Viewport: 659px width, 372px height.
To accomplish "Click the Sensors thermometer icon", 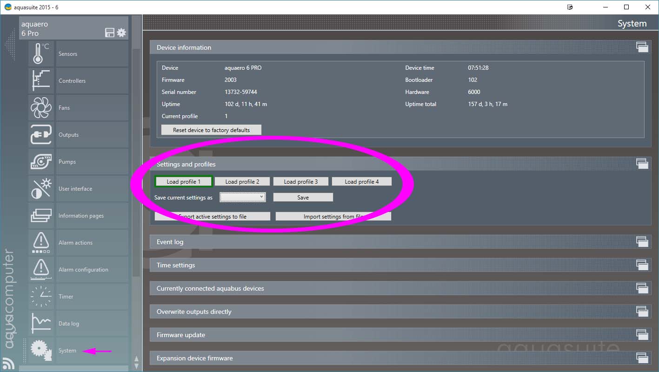I will click(x=41, y=54).
